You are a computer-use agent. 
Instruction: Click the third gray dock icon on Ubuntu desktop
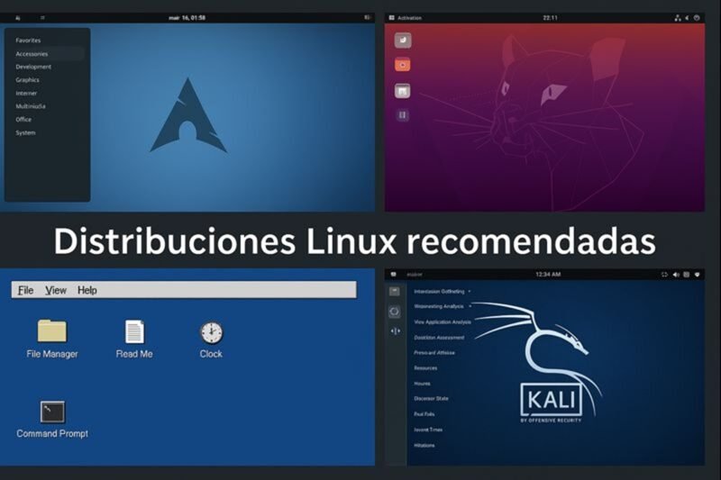tap(402, 91)
